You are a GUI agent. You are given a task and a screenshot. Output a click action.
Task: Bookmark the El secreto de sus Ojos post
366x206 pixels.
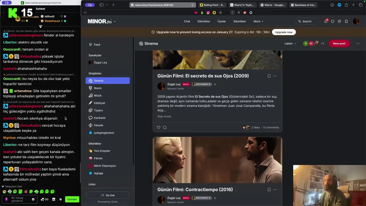(x=269, y=76)
